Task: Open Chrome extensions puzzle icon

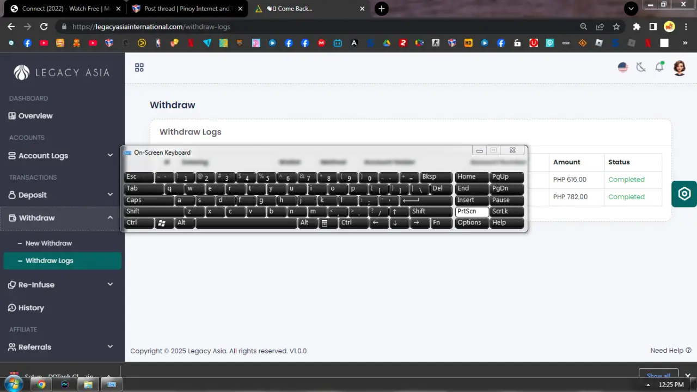Action: (x=637, y=26)
